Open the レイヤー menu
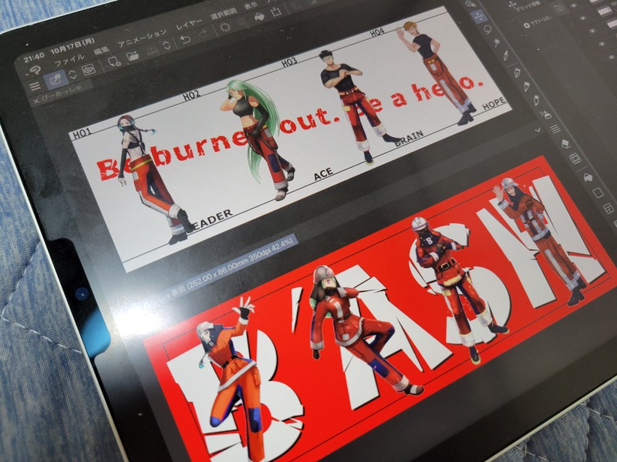617x462 pixels. coord(189,25)
